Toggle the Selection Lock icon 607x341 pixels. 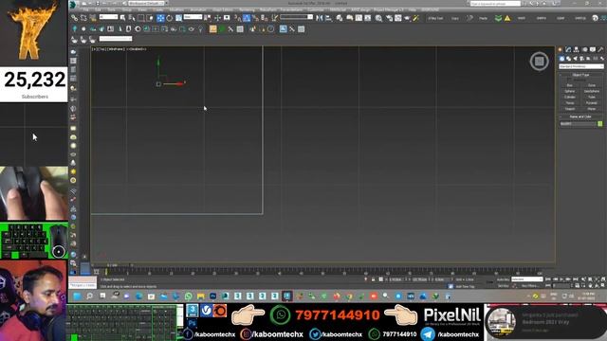tap(373, 279)
